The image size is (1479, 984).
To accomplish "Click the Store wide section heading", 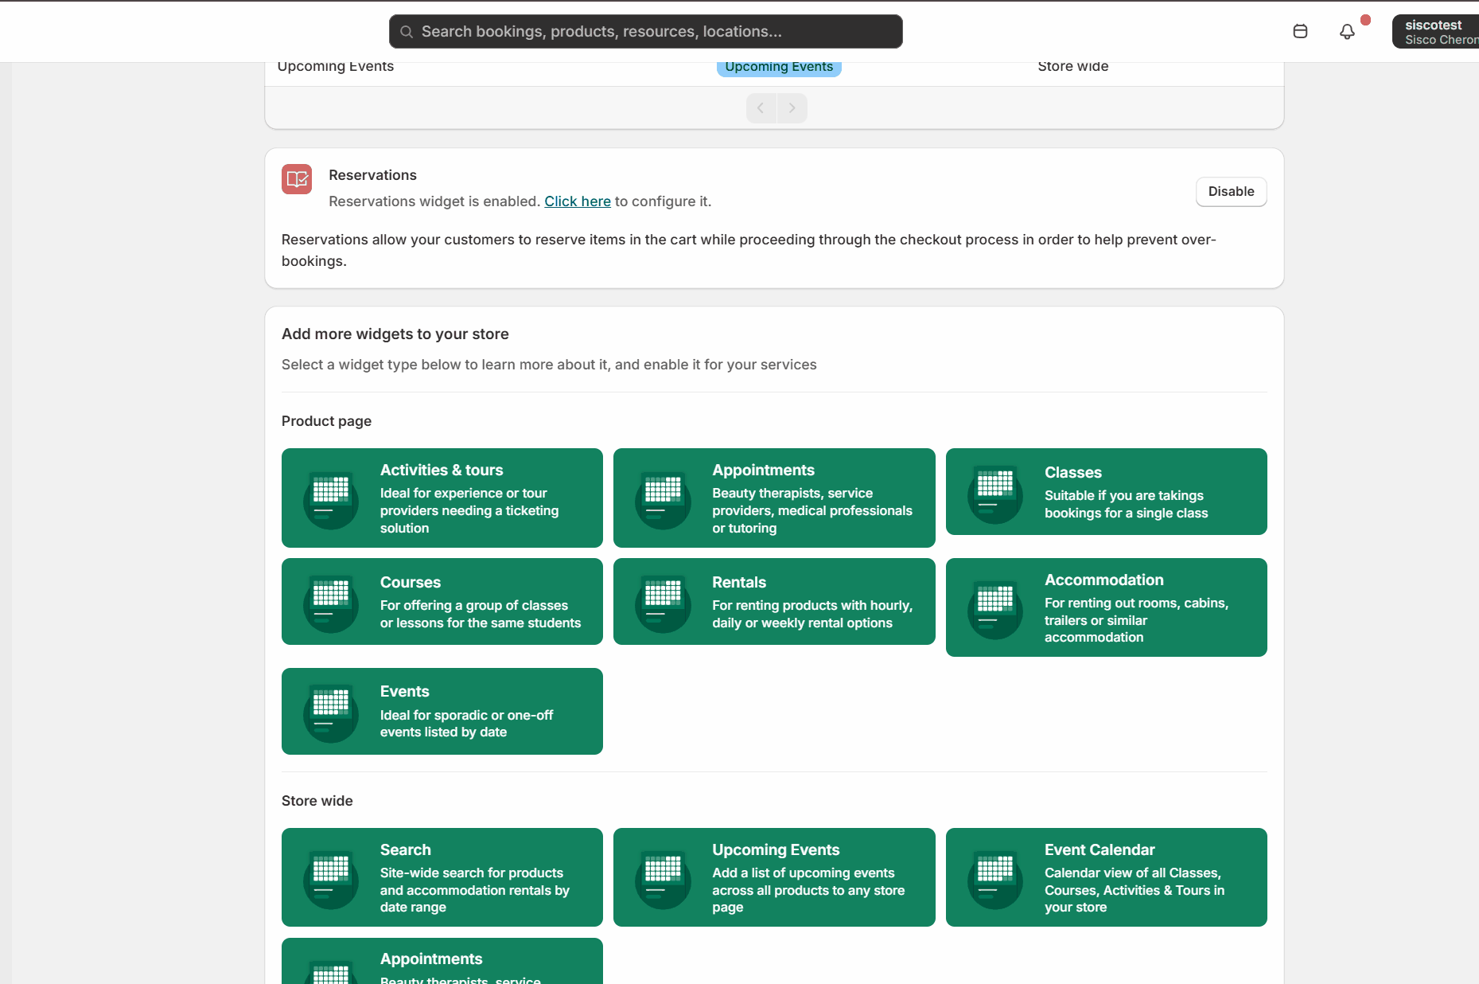I will 317,801.
